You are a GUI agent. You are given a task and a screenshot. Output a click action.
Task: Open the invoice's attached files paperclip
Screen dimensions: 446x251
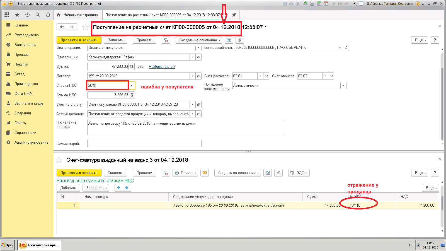click(278, 173)
